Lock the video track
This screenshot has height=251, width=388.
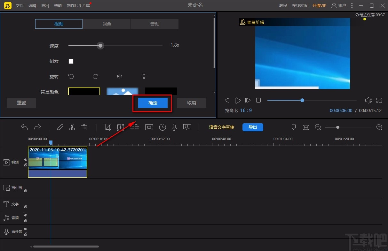click(x=26, y=165)
